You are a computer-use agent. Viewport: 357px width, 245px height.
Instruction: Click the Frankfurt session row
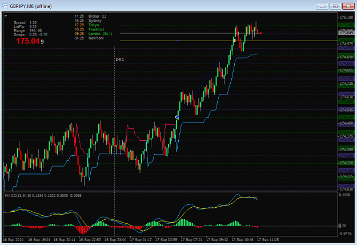click(x=89, y=29)
